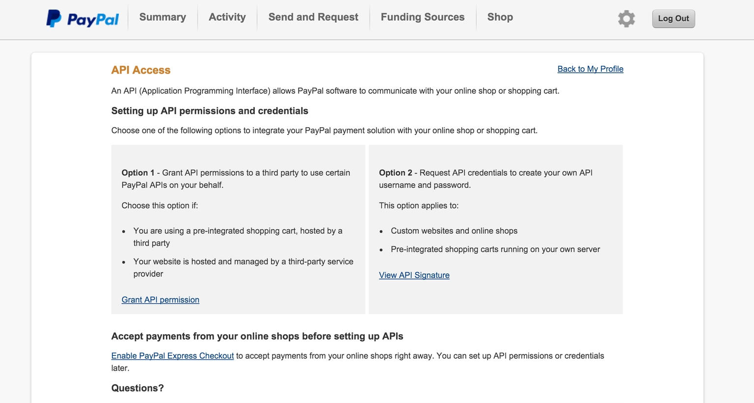Click the PayPal wordmark in the header
Image resolution: width=754 pixels, height=403 pixels.
93,18
